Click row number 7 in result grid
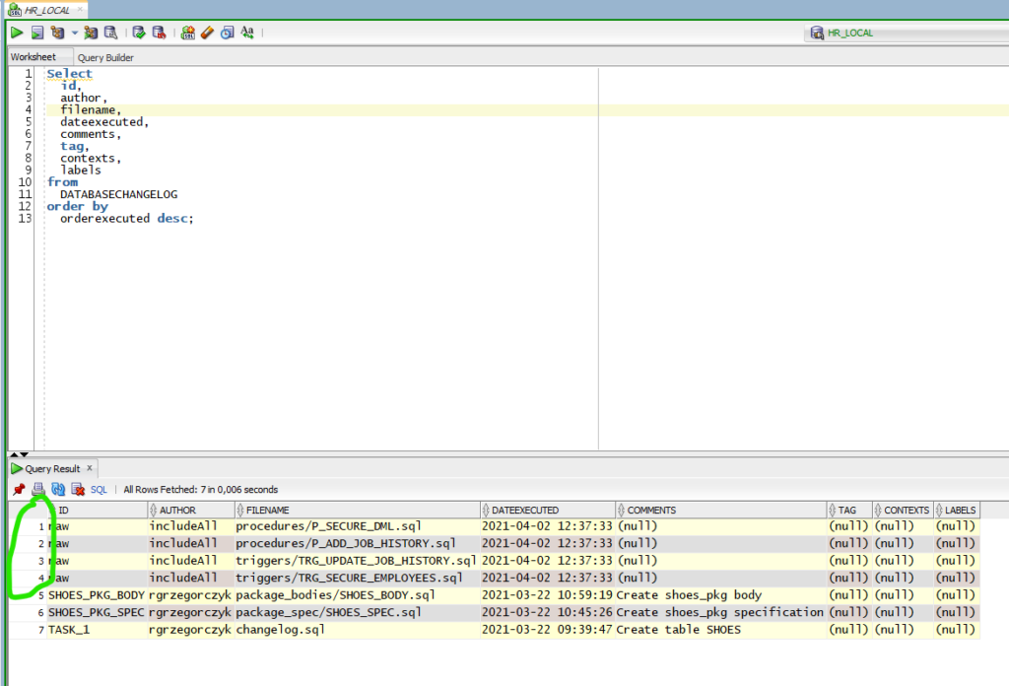 41,630
